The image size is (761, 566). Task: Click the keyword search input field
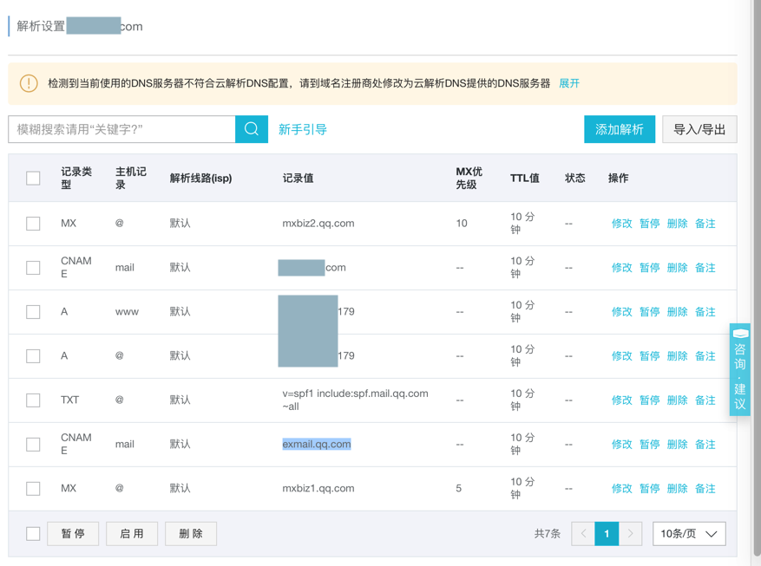122,129
